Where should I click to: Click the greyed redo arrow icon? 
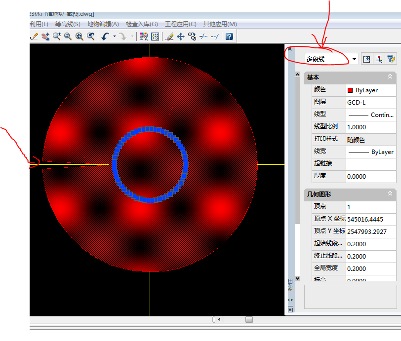tap(123, 37)
